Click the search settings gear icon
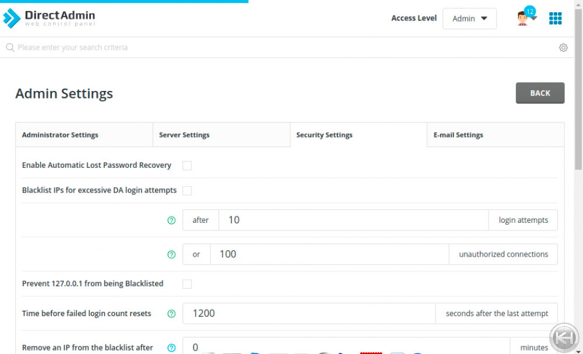 pyautogui.click(x=563, y=48)
